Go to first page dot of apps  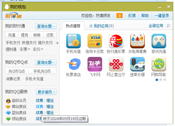coord(157,80)
